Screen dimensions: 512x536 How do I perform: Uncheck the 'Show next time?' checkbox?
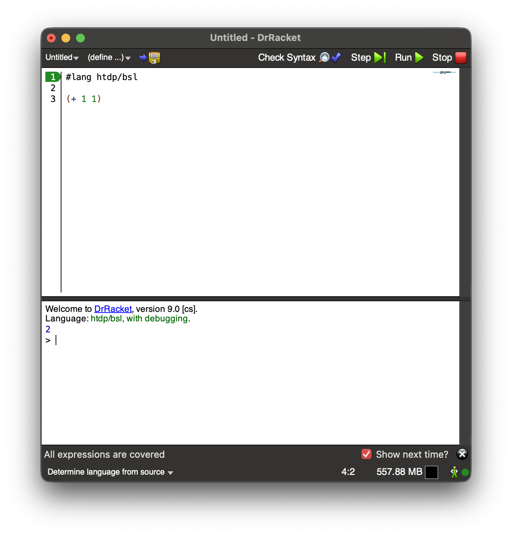click(366, 454)
